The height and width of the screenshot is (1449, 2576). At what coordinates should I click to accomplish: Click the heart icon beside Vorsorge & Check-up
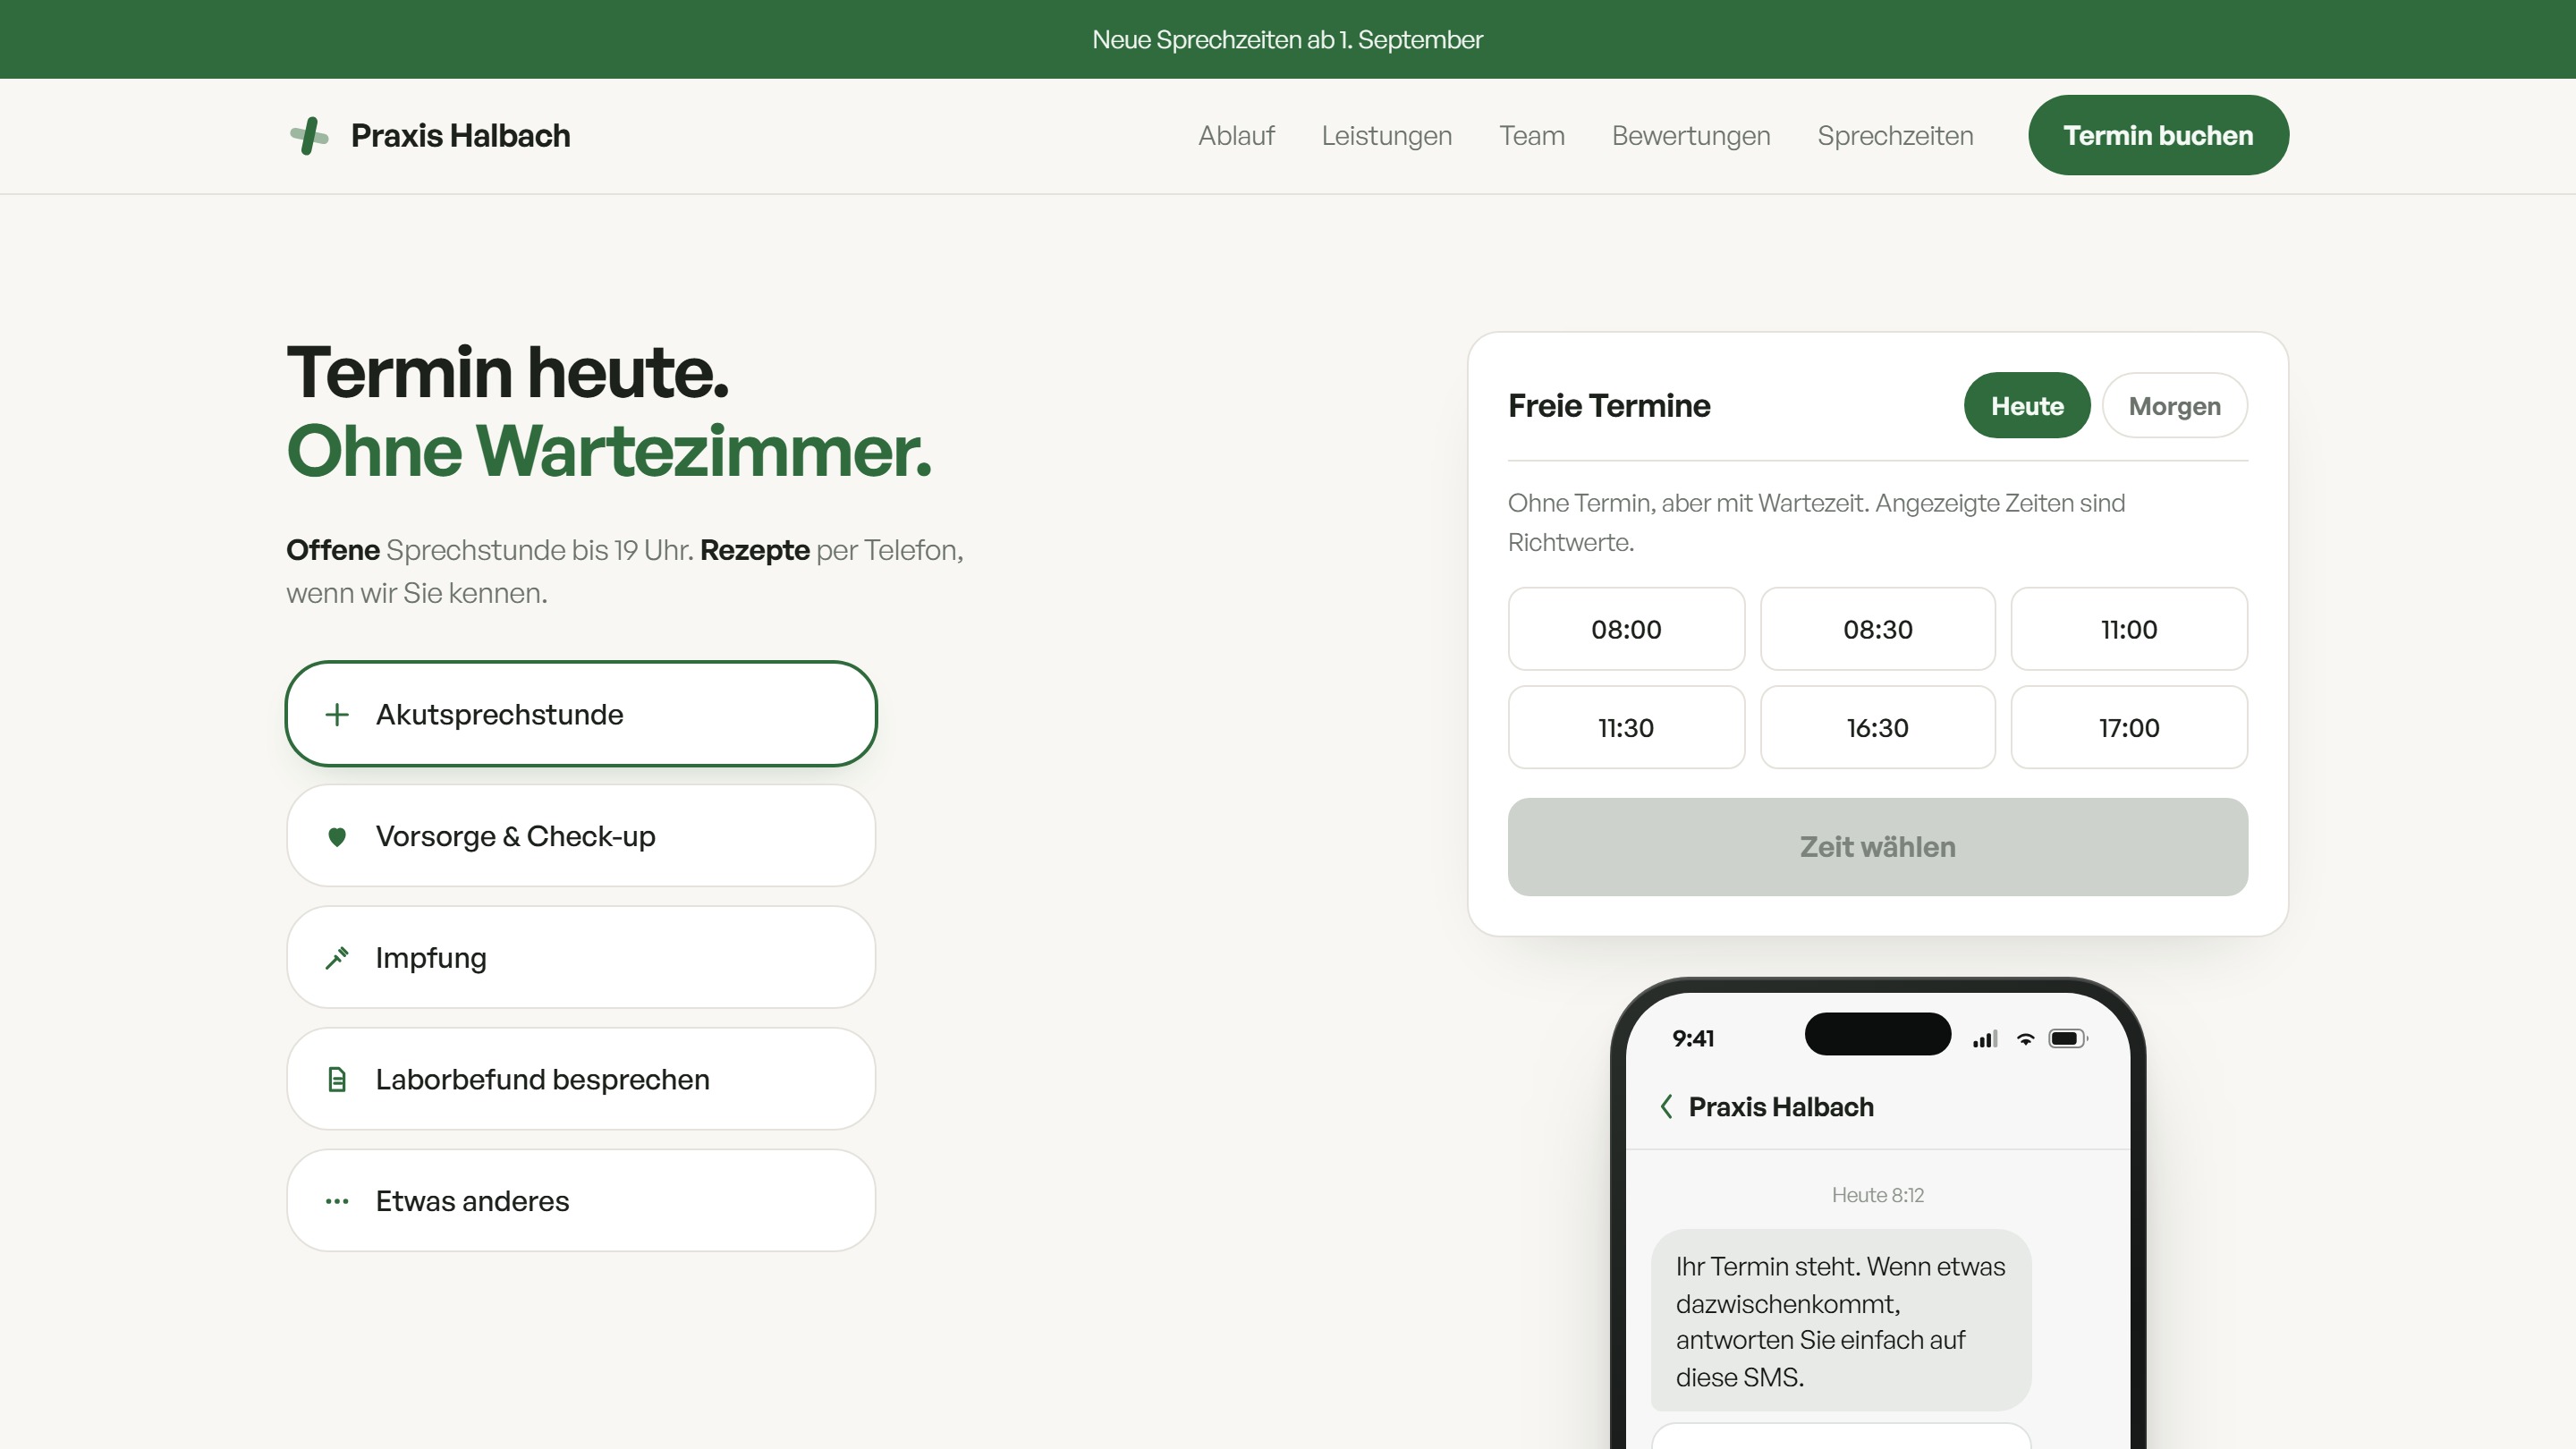point(337,836)
